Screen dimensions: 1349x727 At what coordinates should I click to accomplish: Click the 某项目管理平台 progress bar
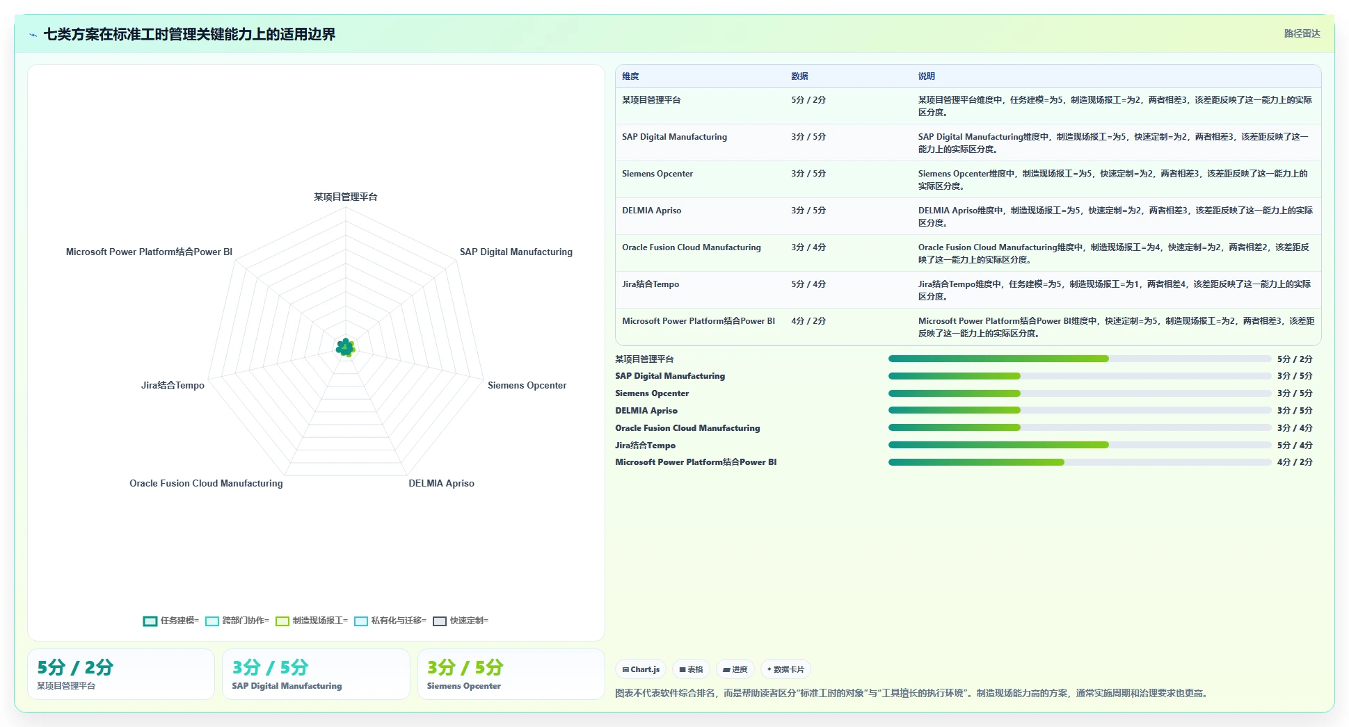[1080, 359]
